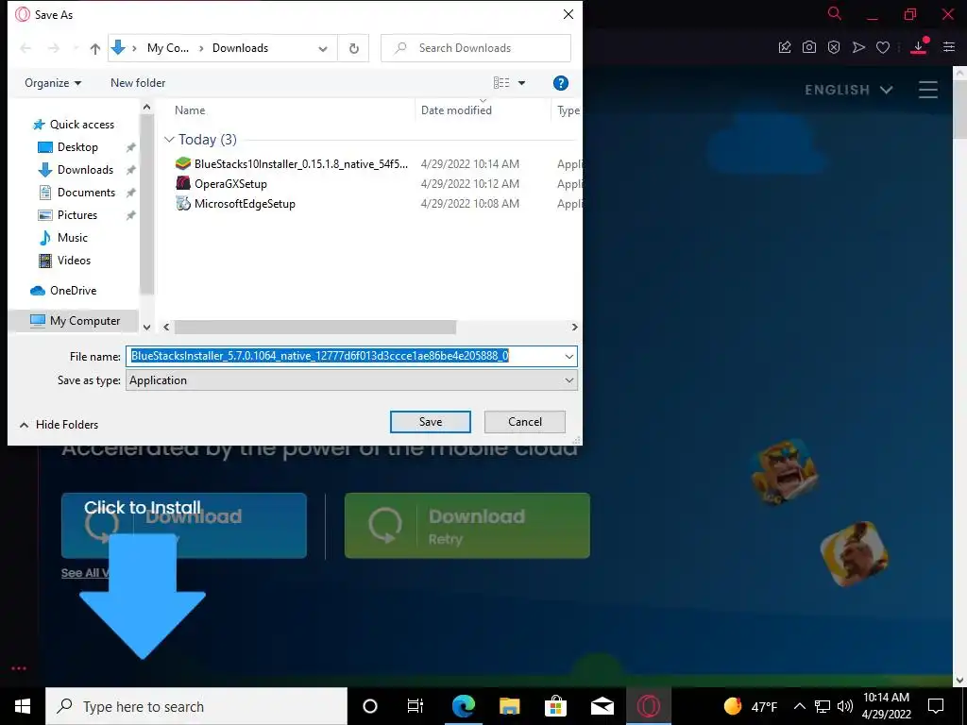Click the navigation pane scroll down arrow

(146, 327)
